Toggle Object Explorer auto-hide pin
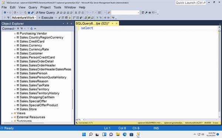This screenshot has width=222, height=138. click(x=67, y=24)
